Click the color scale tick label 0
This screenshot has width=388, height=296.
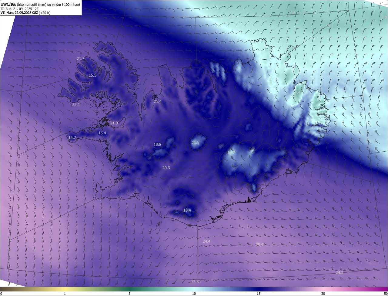click(x=1, y=294)
